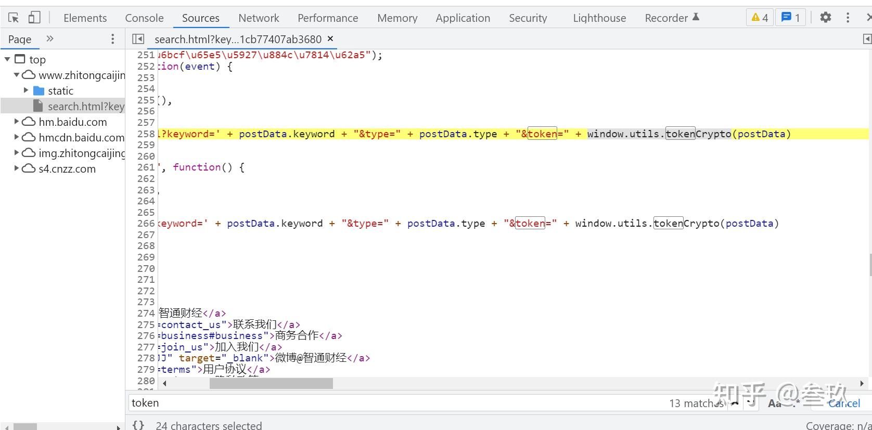This screenshot has height=430, width=872.
Task: Go to previous search match arrow
Action: pyautogui.click(x=735, y=403)
